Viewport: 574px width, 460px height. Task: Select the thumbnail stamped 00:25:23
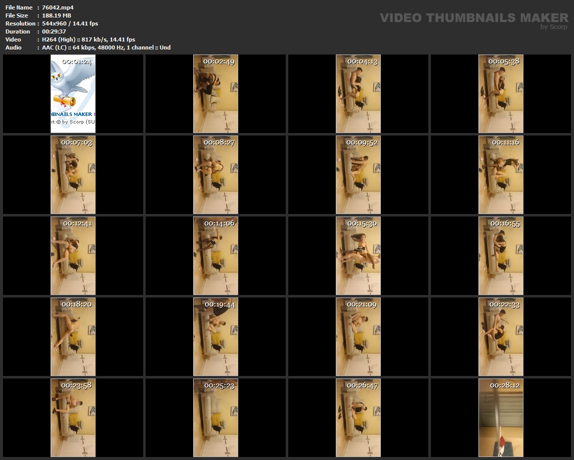click(x=216, y=417)
